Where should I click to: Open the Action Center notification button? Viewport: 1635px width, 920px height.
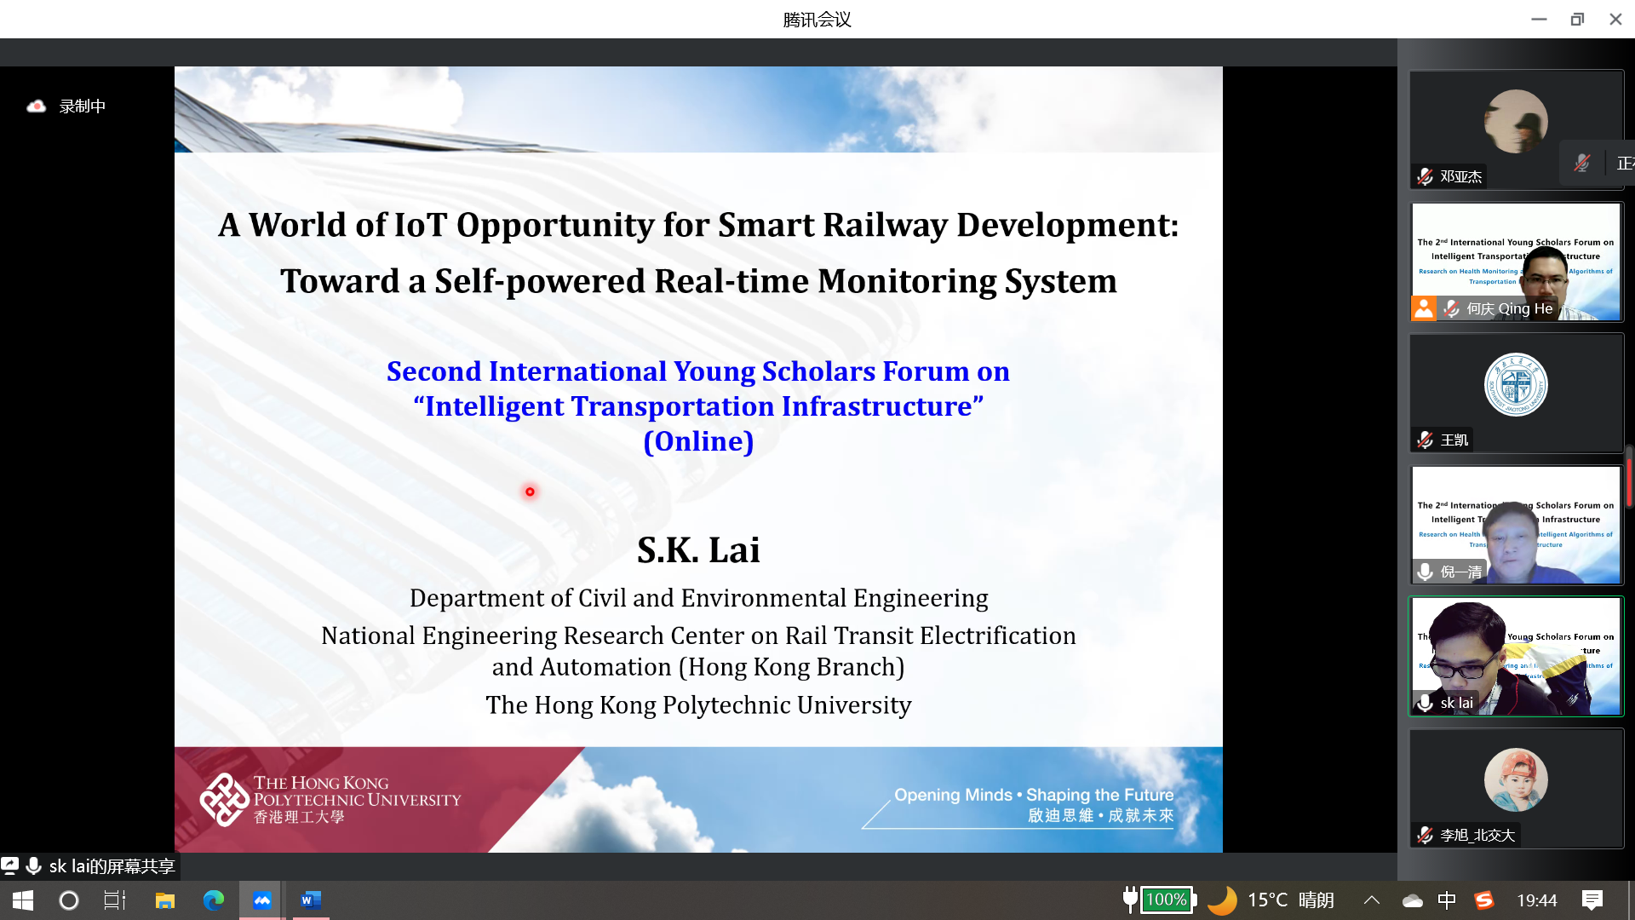tap(1592, 900)
